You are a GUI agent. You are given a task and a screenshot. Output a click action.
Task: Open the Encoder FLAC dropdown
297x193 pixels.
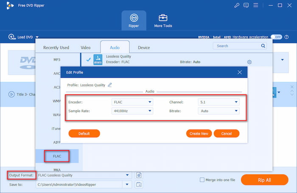point(132,102)
